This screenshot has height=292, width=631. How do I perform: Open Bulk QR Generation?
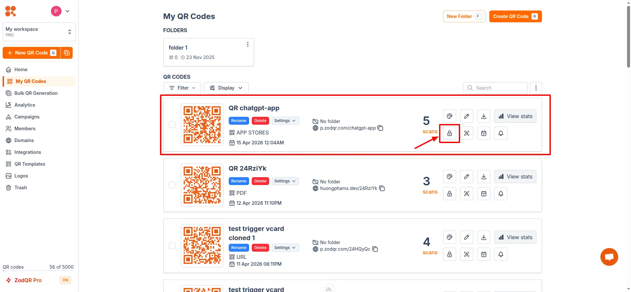click(x=39, y=93)
